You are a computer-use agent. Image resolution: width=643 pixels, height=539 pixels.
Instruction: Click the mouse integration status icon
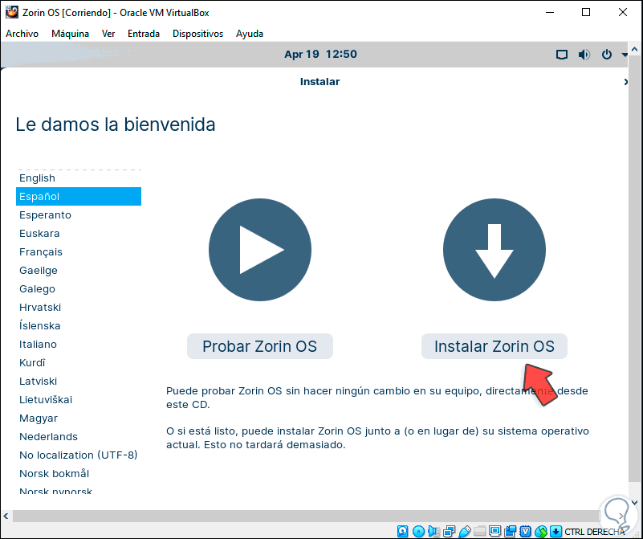(541, 531)
